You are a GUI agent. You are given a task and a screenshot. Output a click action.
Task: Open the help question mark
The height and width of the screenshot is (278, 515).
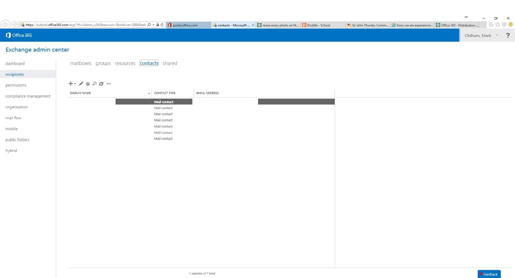coord(508,35)
